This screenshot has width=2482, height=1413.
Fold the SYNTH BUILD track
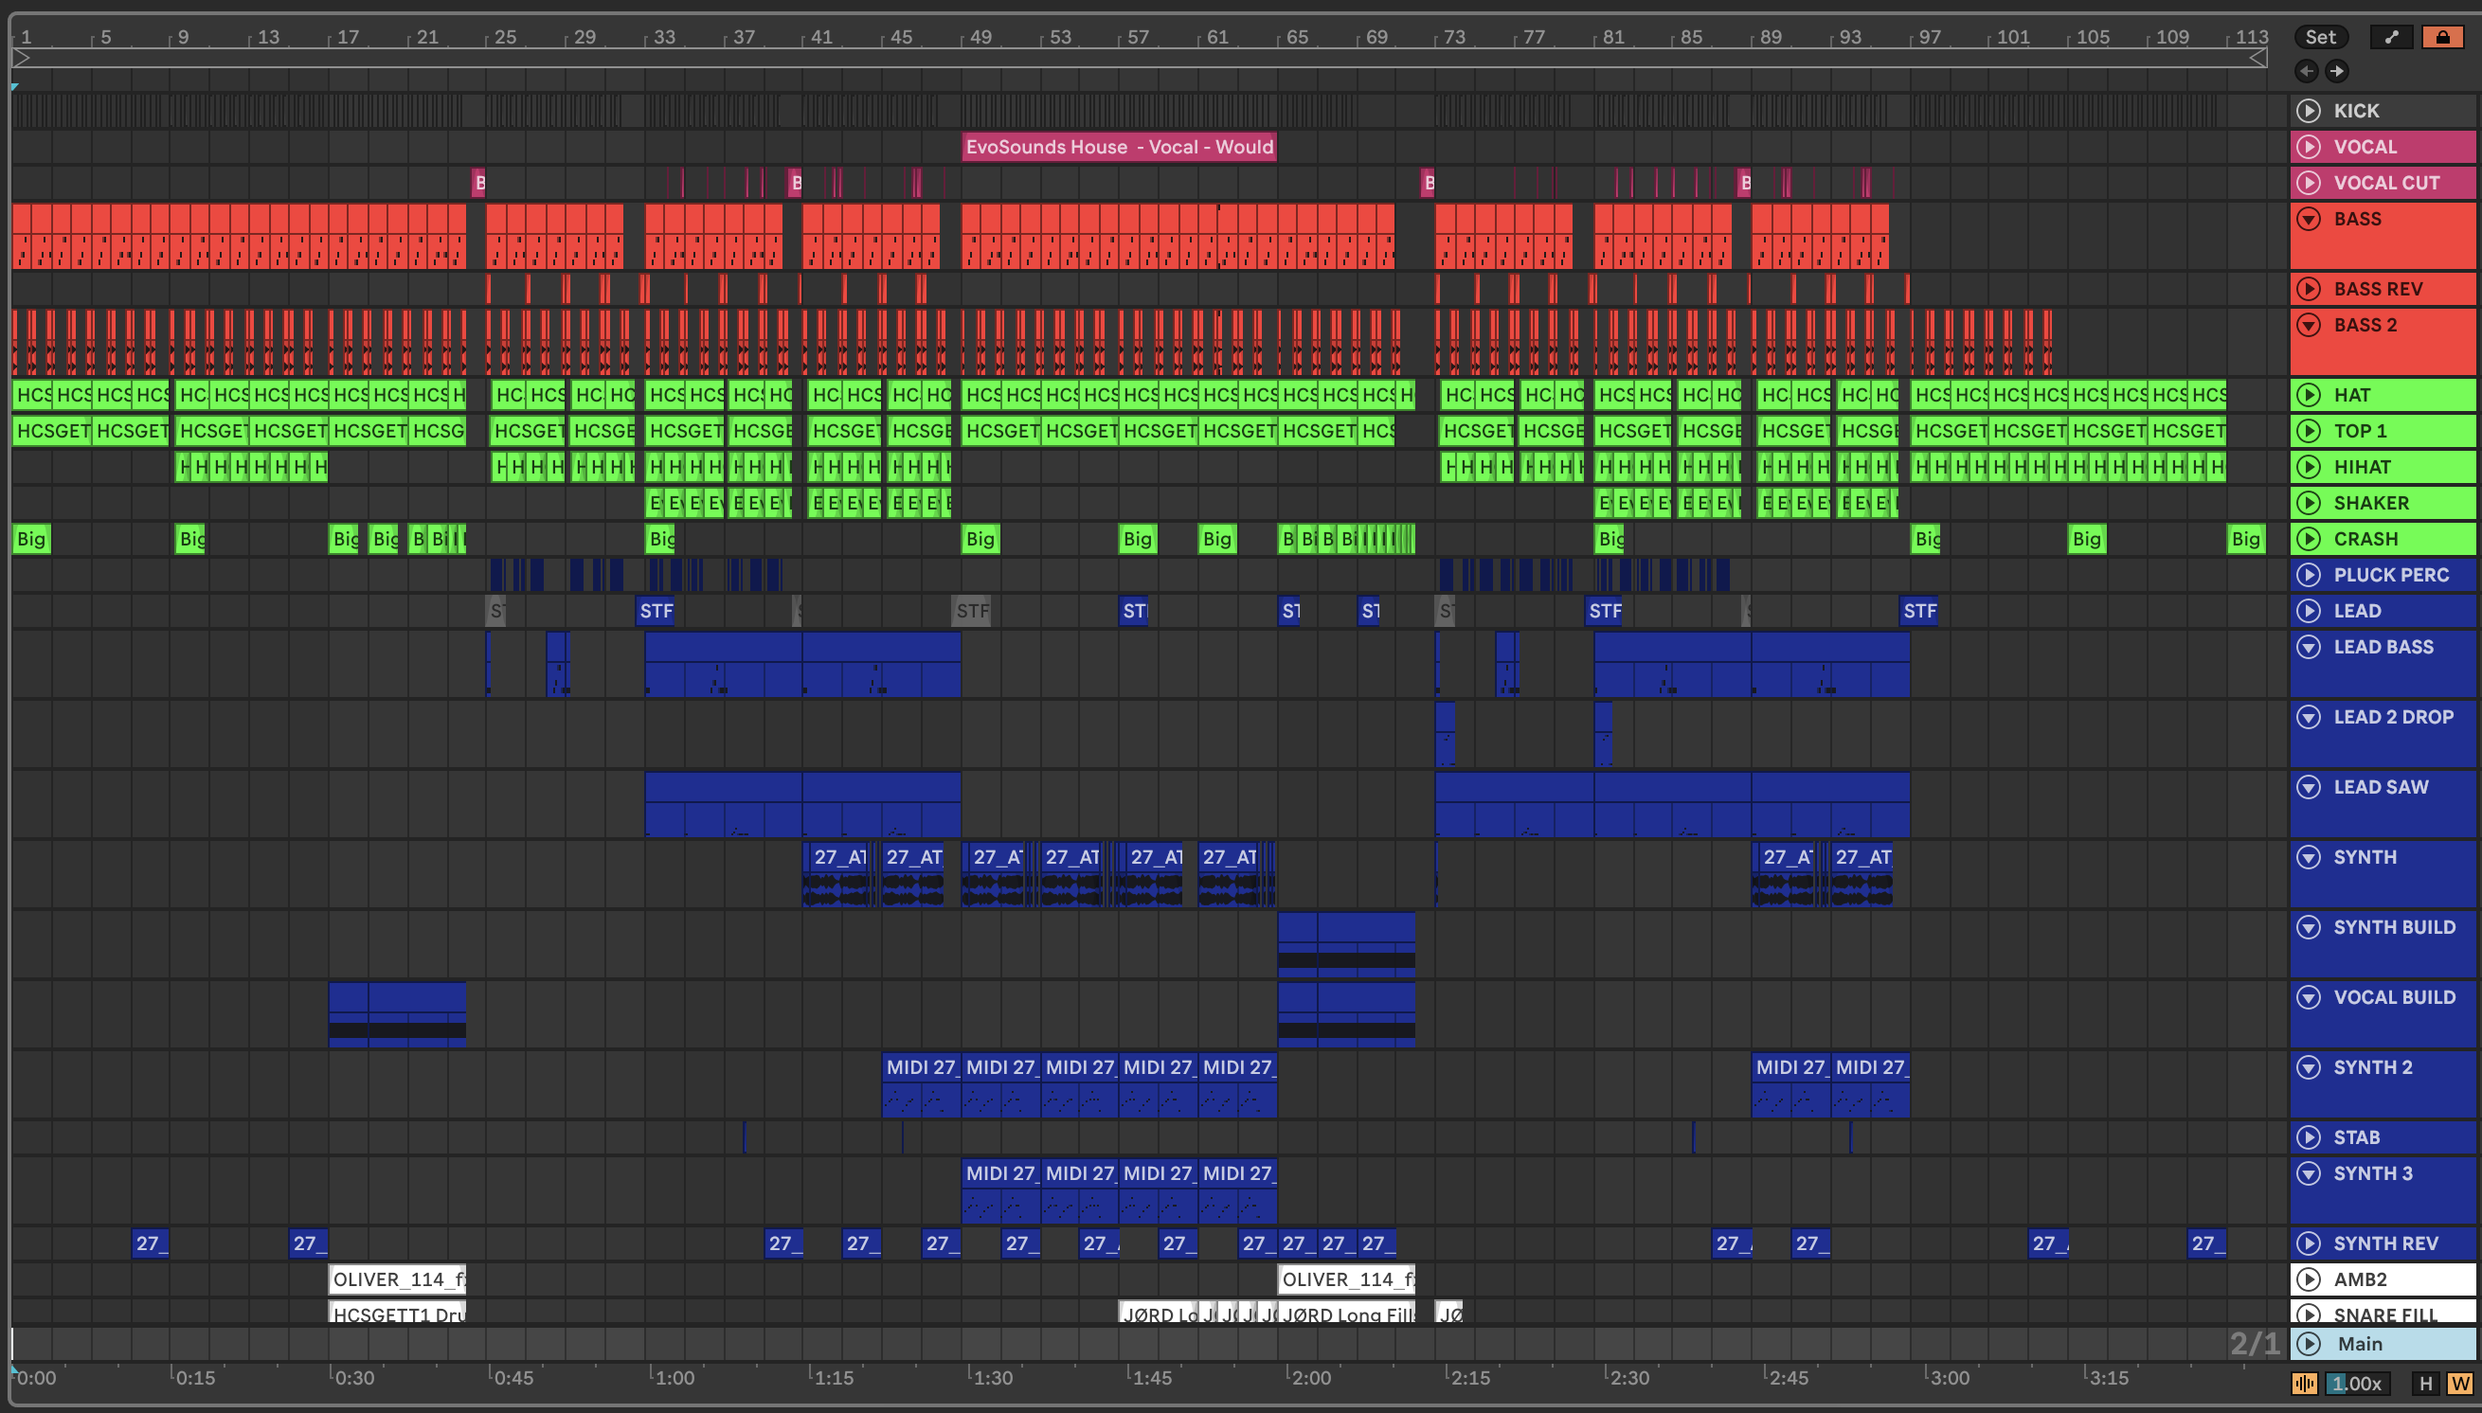pyautogui.click(x=2309, y=928)
